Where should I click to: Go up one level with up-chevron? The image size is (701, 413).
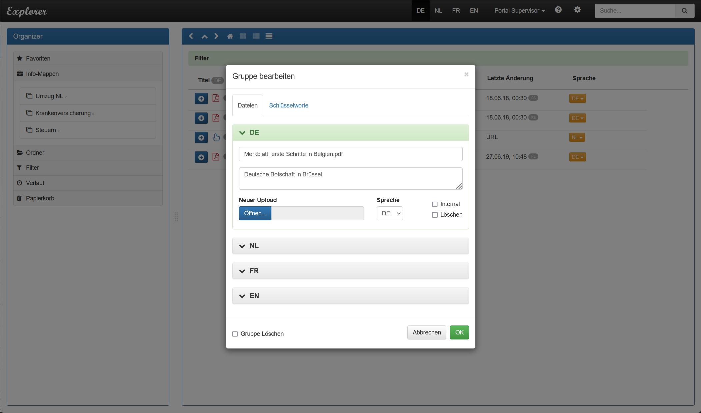pos(204,36)
